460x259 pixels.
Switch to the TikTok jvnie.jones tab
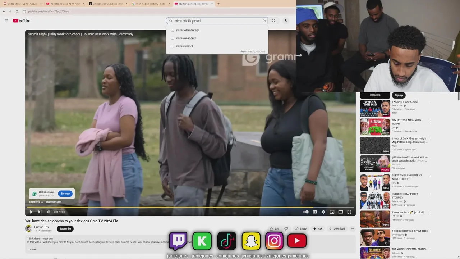point(108,4)
